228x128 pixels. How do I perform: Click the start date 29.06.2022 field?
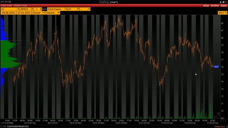tap(8, 13)
